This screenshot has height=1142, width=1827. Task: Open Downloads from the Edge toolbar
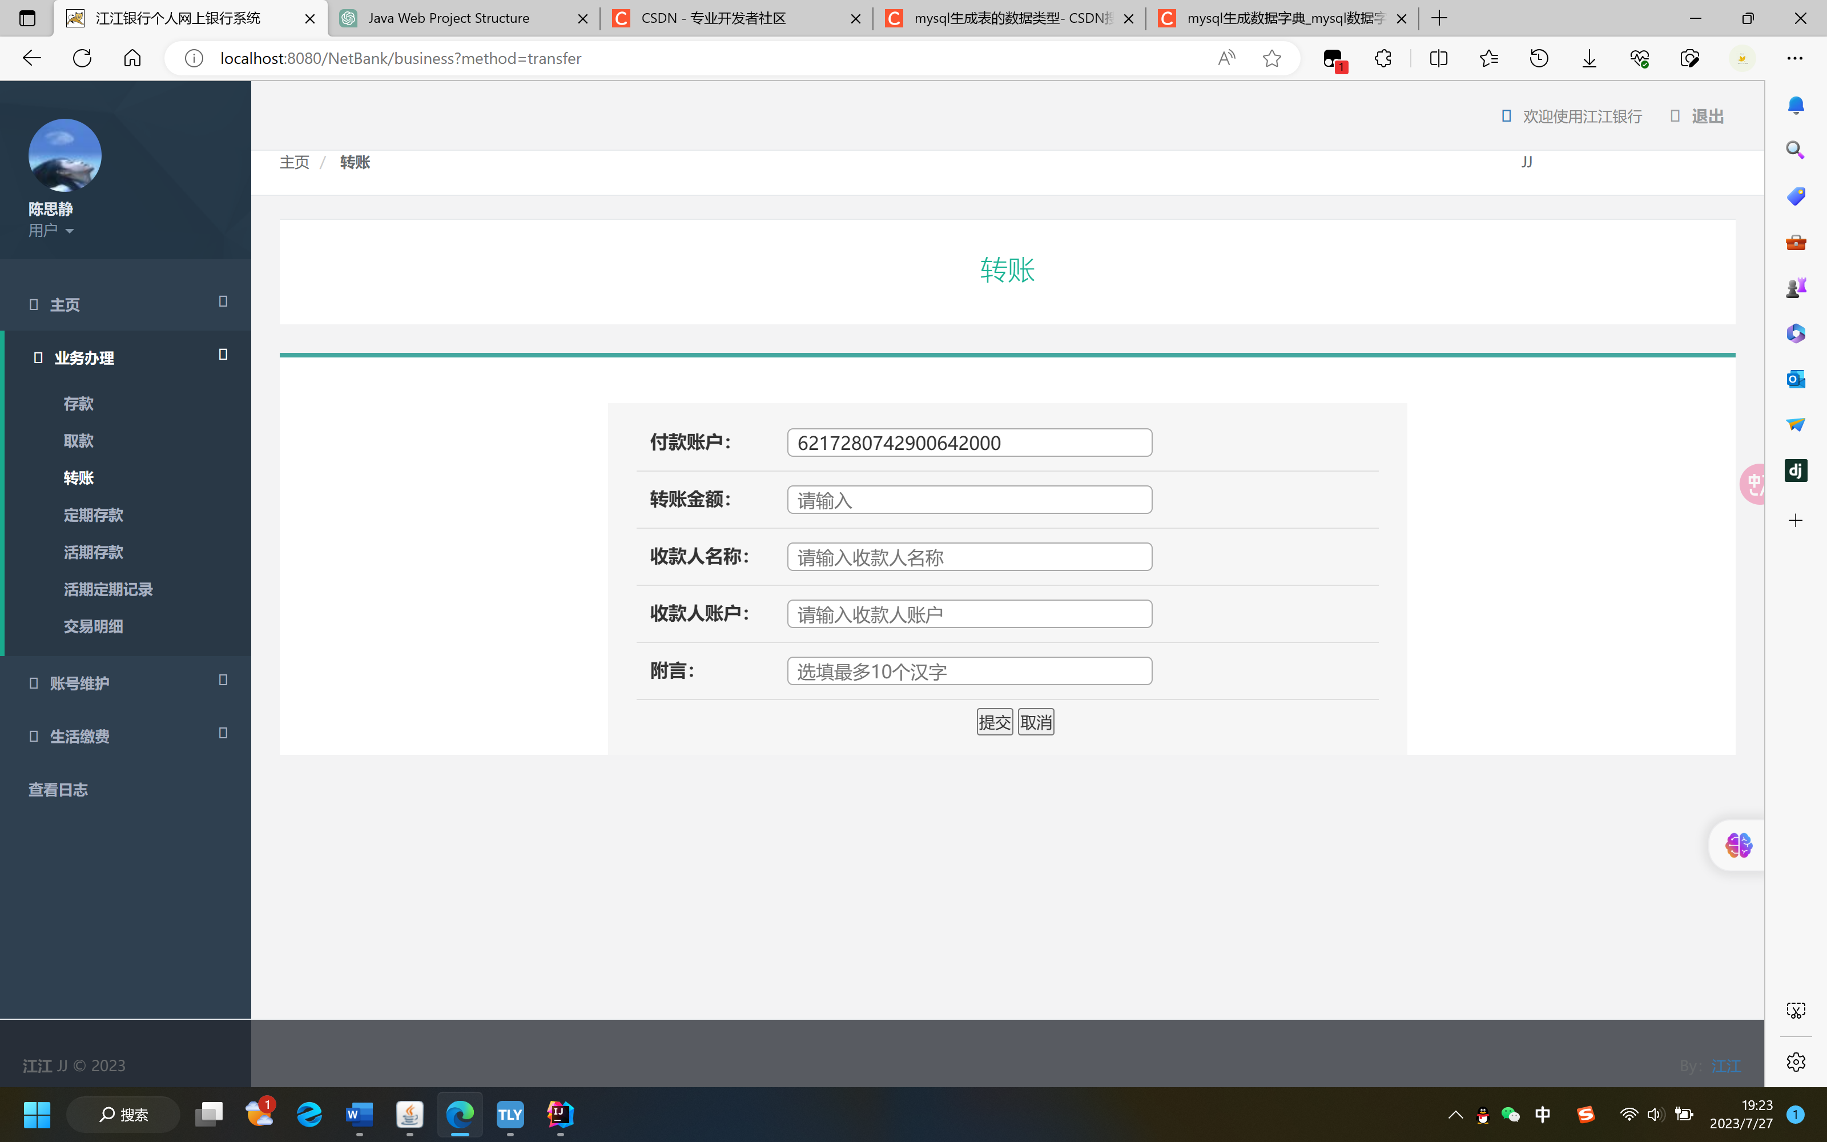coord(1588,58)
